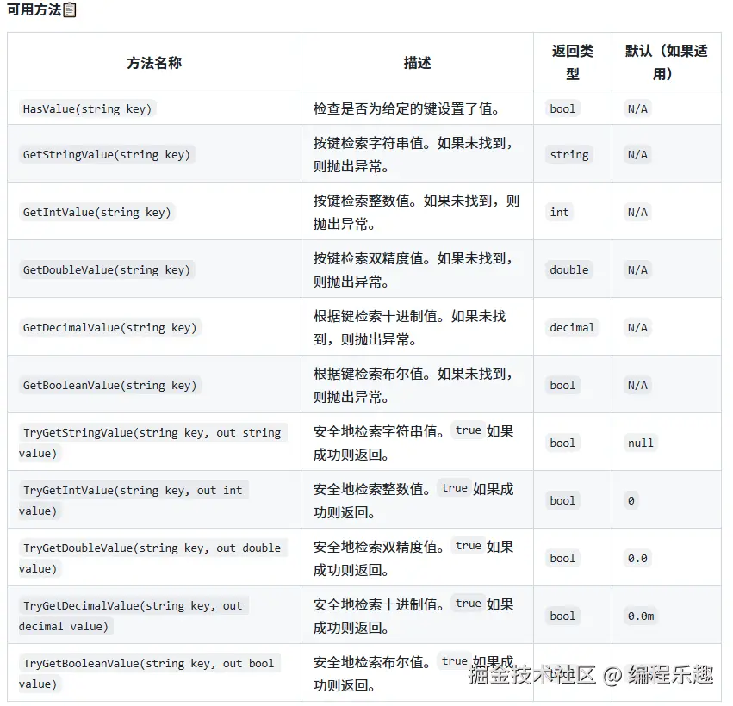733x706 pixels.
Task: Click description 检查是否为给定的键设置了值
Action: [407, 108]
